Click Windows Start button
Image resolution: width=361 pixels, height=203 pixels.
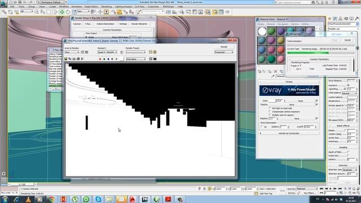(x=5, y=199)
